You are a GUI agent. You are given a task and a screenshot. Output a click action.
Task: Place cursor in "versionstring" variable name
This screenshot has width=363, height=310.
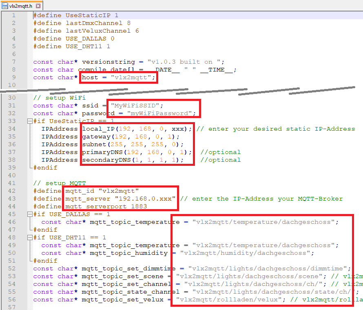click(x=108, y=62)
